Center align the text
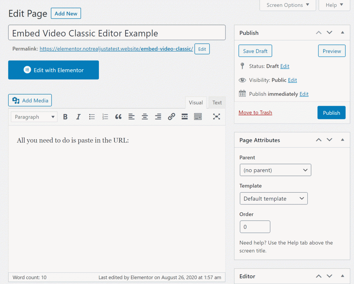The height and width of the screenshot is (284, 354). pyautogui.click(x=145, y=117)
